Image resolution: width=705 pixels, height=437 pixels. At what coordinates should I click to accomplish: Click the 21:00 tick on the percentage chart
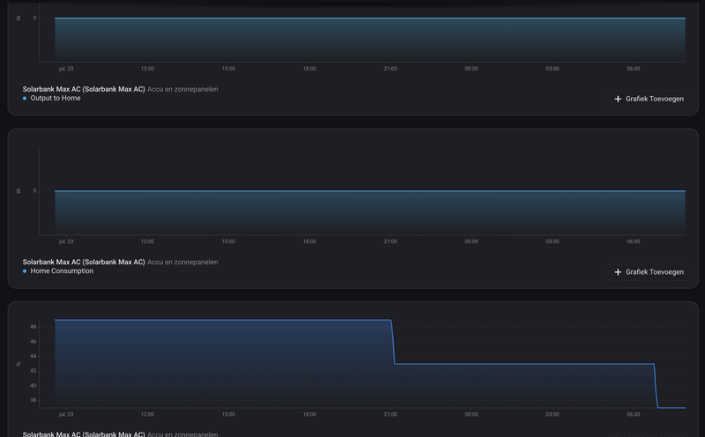click(390, 414)
